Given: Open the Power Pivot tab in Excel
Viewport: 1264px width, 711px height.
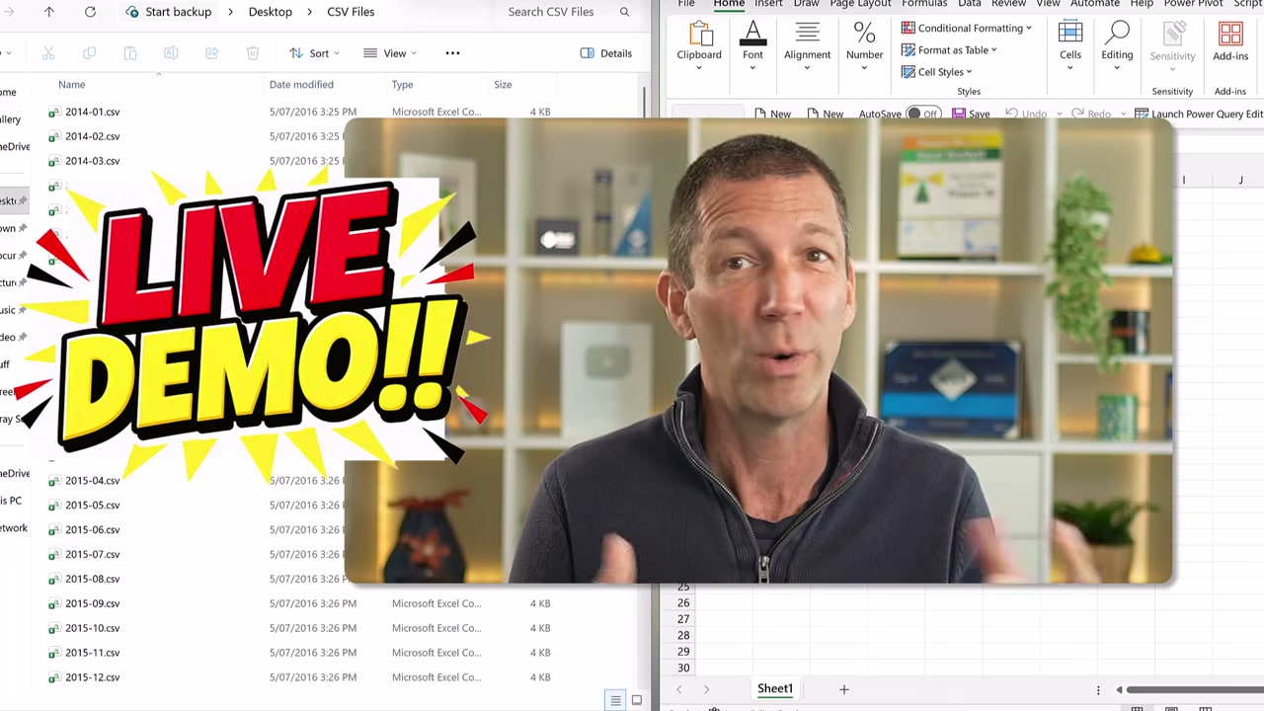Looking at the screenshot, I should 1193,4.
